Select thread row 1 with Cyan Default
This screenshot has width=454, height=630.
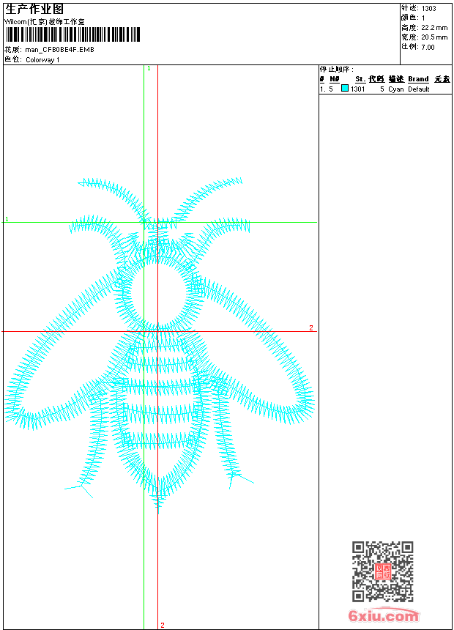(x=384, y=89)
